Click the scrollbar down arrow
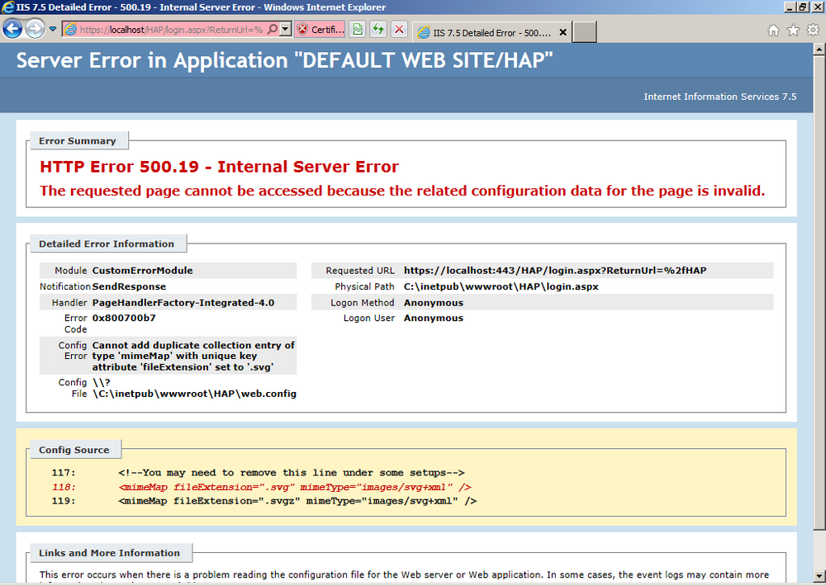Viewport: 826px width, 586px height. pos(819,575)
